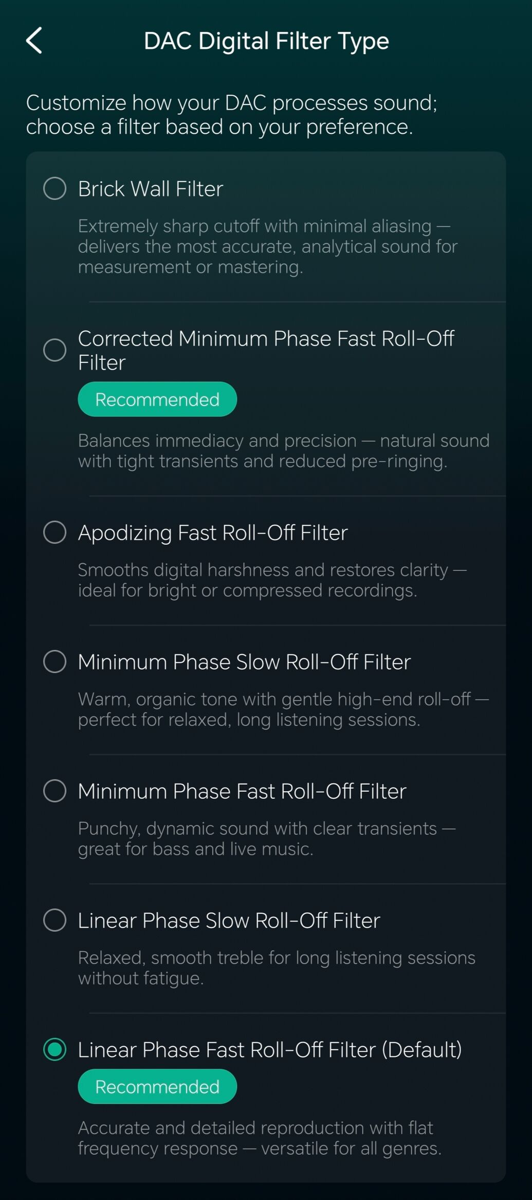The height and width of the screenshot is (1200, 532).
Task: Choose Corrected Minimum Phase Fast Roll-Off radio circle
Action: pos(55,350)
